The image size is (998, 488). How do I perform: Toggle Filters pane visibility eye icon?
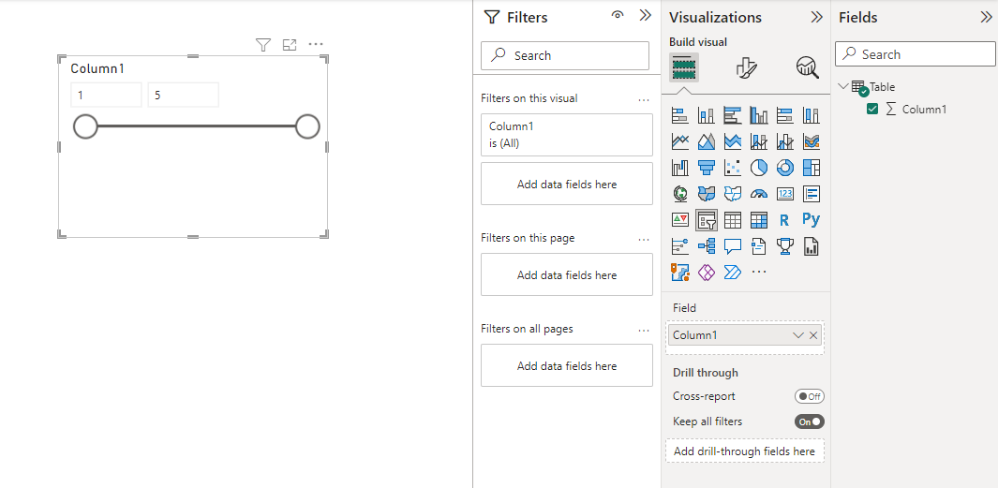(617, 16)
